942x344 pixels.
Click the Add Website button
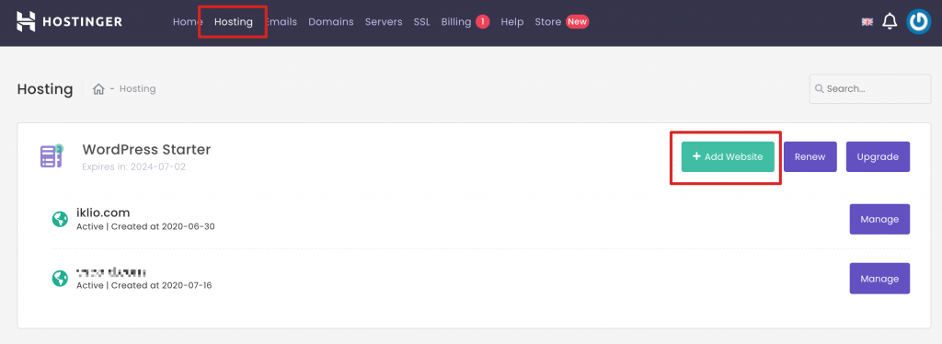728,156
